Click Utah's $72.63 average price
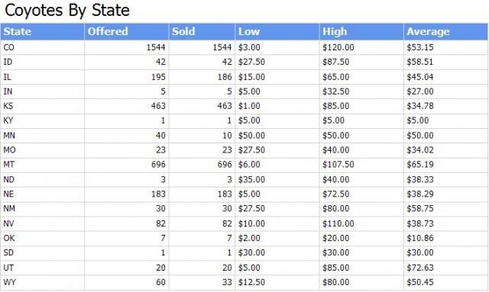Image resolution: width=489 pixels, height=292 pixels. [x=419, y=268]
